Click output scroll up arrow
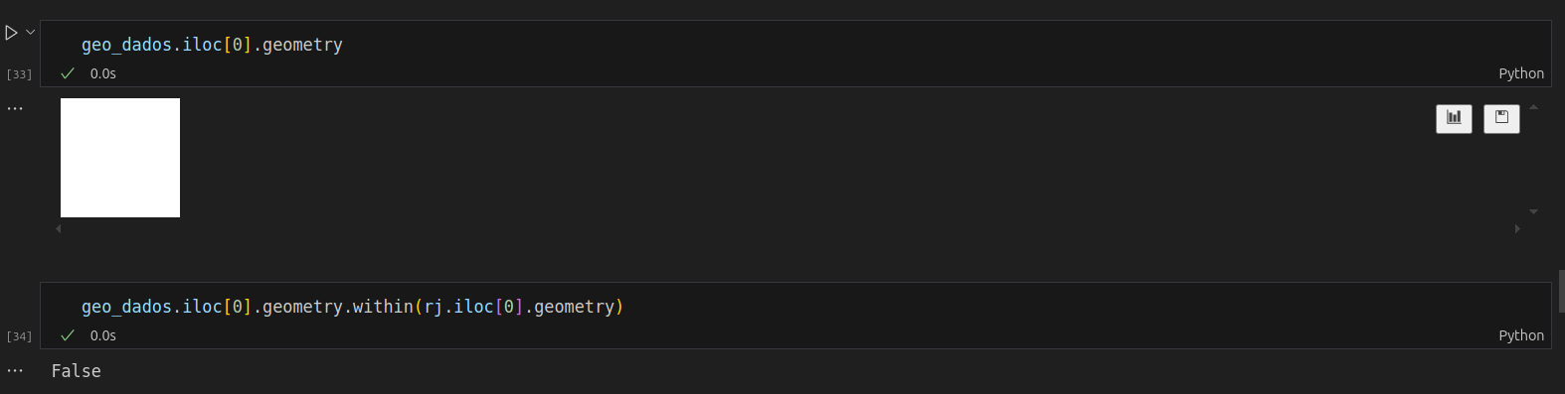The height and width of the screenshot is (394, 1565). [1533, 106]
